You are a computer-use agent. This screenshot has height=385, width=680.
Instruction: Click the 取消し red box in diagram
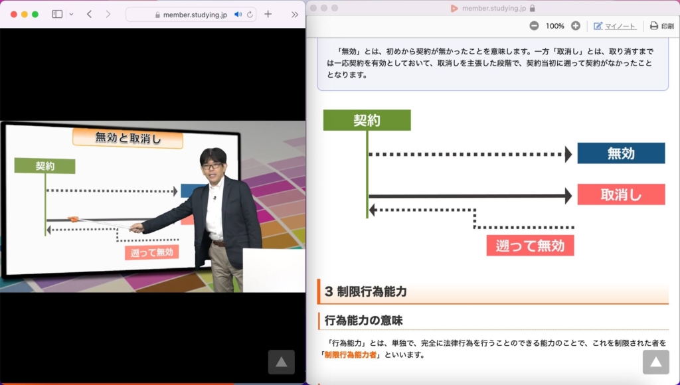621,194
